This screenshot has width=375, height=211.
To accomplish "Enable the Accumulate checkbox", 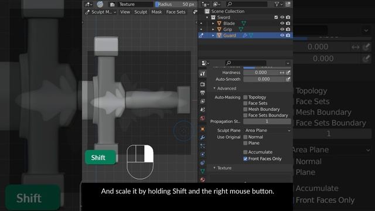I will (246, 152).
